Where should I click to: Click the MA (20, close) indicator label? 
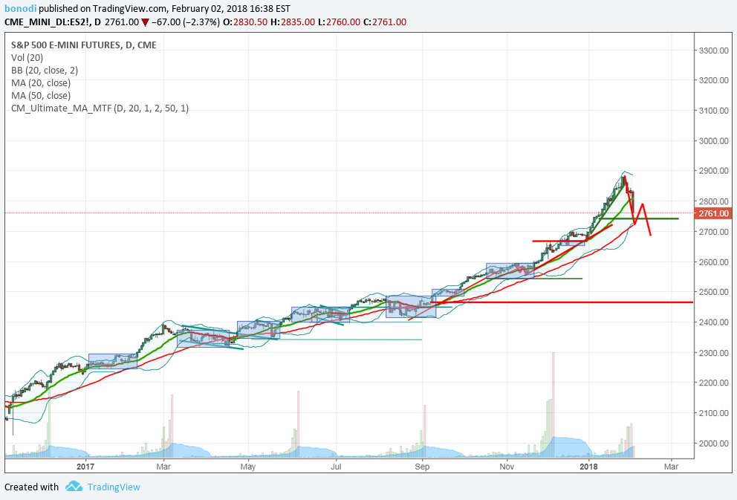(41, 83)
